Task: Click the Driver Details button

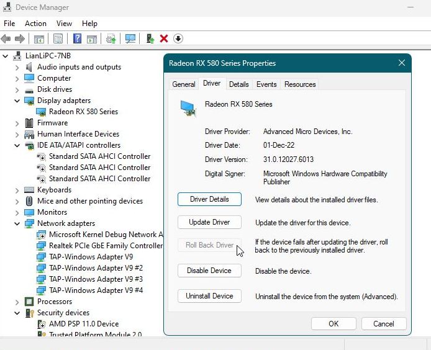Action: 209,199
